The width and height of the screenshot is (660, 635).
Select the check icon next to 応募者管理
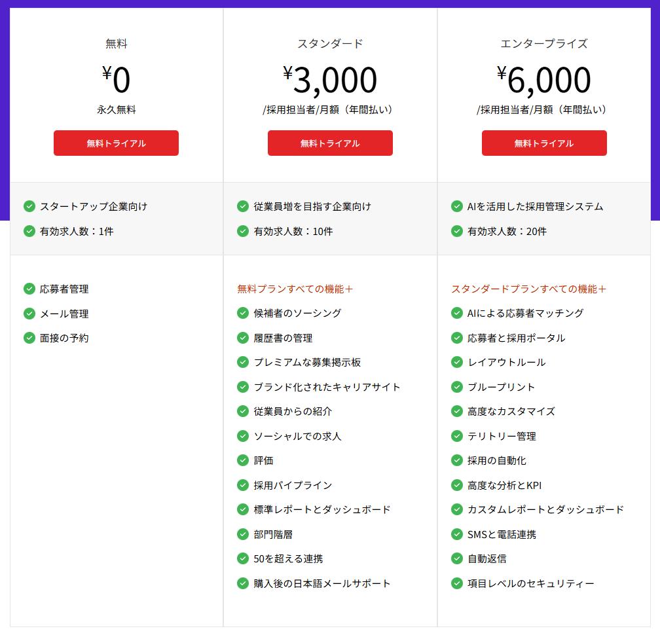tap(29, 288)
